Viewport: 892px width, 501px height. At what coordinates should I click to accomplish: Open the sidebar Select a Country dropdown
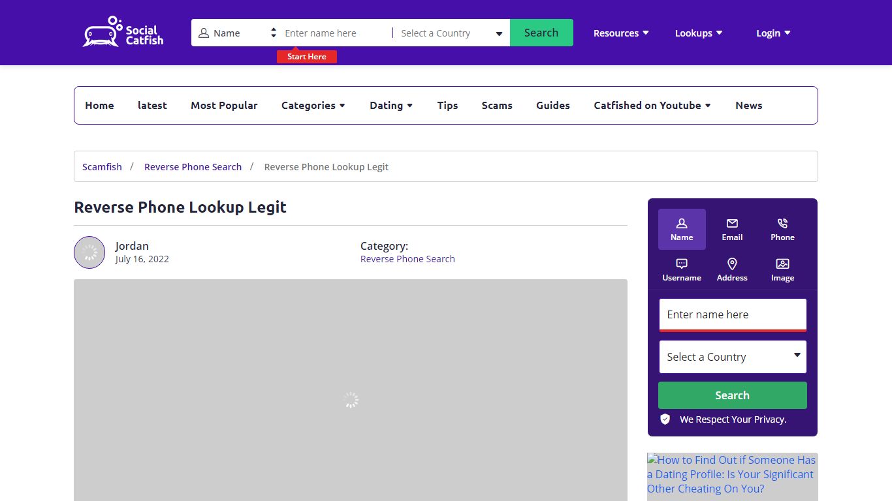733,357
